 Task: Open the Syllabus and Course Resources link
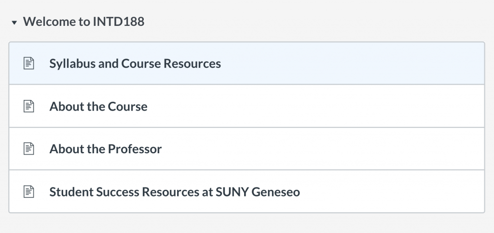pos(135,63)
